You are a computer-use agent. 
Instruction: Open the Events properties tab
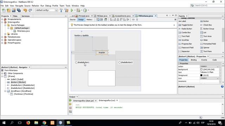tap(204, 60)
